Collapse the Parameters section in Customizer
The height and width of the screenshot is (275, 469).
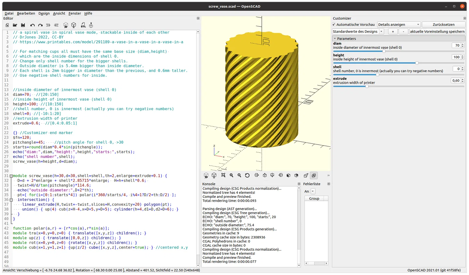(x=335, y=39)
